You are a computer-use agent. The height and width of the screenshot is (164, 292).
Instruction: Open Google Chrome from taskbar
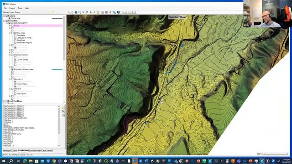[54, 161]
